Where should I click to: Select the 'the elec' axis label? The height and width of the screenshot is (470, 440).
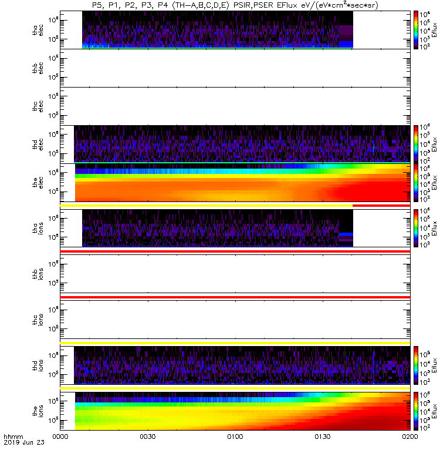[38, 183]
